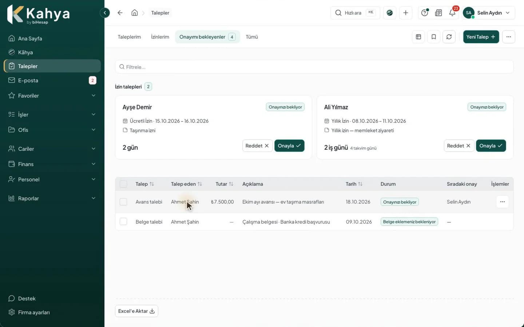Expand the Ofis menu

click(52, 130)
